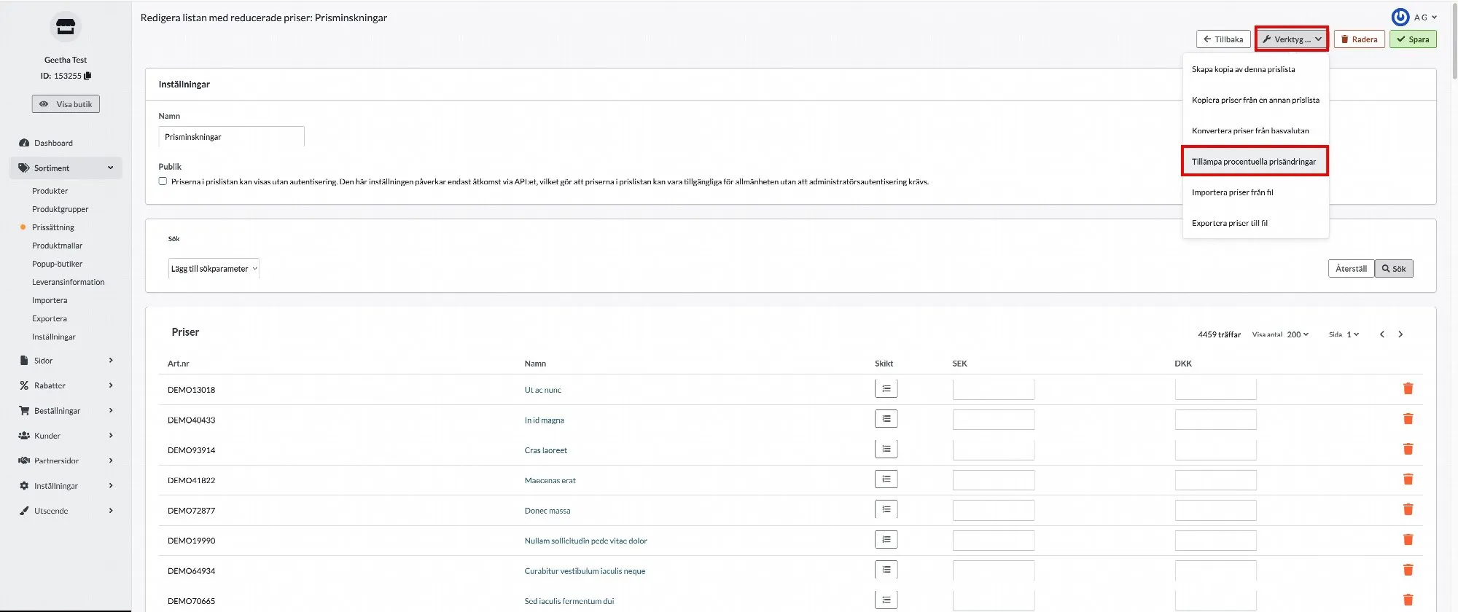Click the Spara save button
The width and height of the screenshot is (1458, 612).
[x=1413, y=39]
